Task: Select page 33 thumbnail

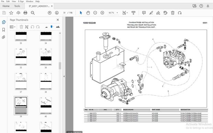Action: pos(21,36)
